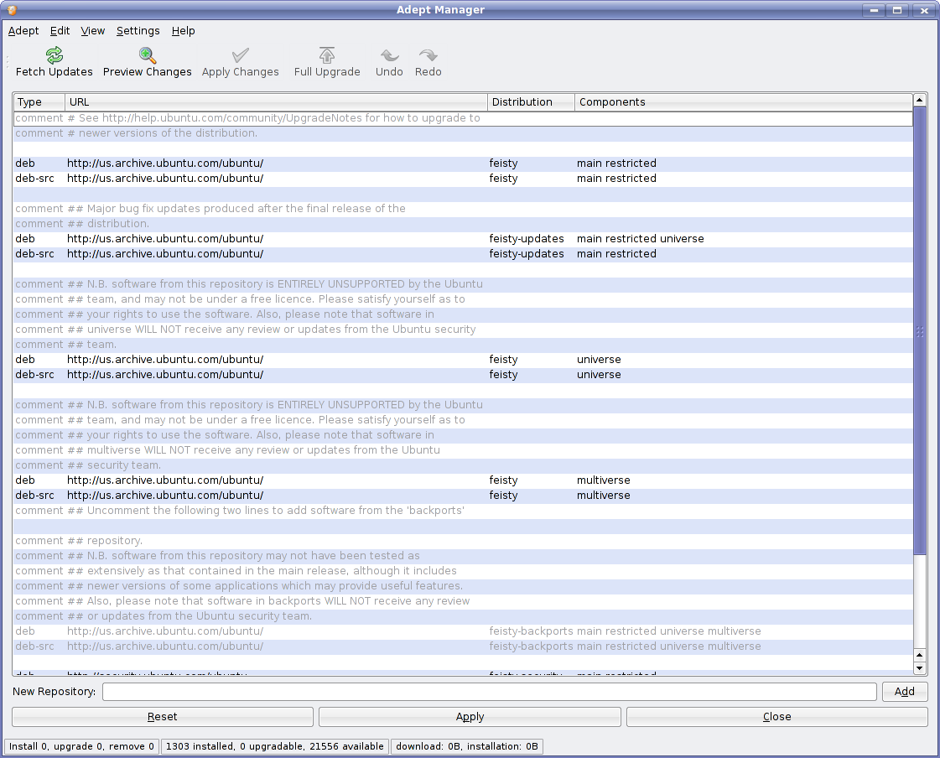Click the Apply Changes checkmark icon
This screenshot has height=758, width=940.
point(241,56)
